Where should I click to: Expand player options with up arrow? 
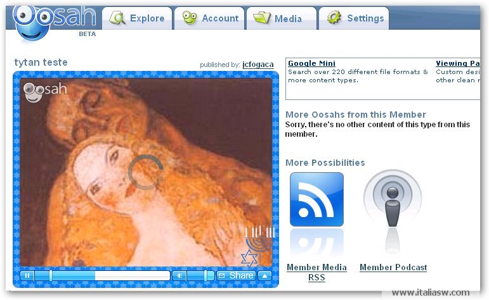point(264,275)
